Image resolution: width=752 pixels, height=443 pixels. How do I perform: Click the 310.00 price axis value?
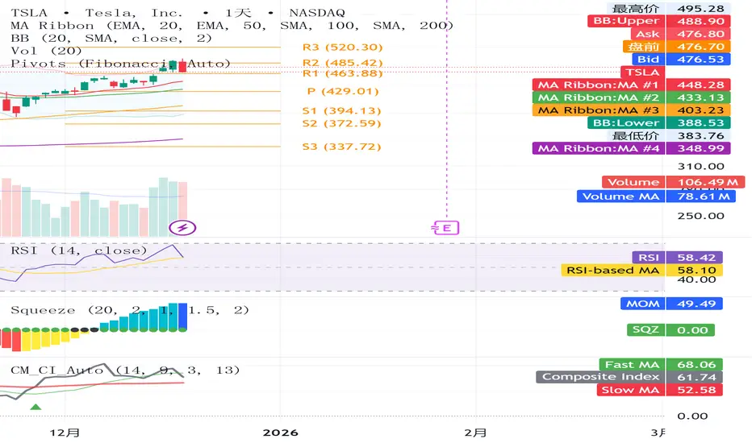click(x=700, y=167)
